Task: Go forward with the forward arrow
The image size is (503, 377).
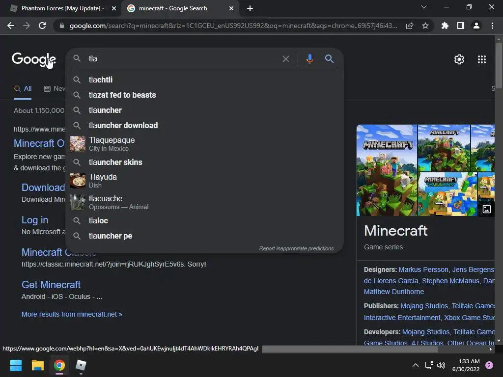Action: pos(27,26)
